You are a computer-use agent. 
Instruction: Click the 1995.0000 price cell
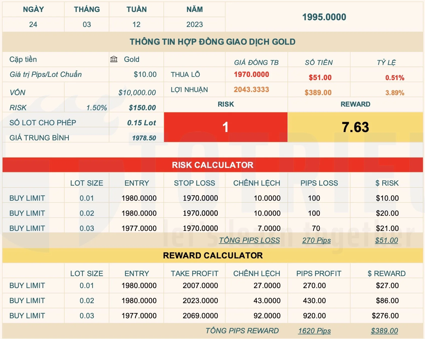click(x=323, y=17)
